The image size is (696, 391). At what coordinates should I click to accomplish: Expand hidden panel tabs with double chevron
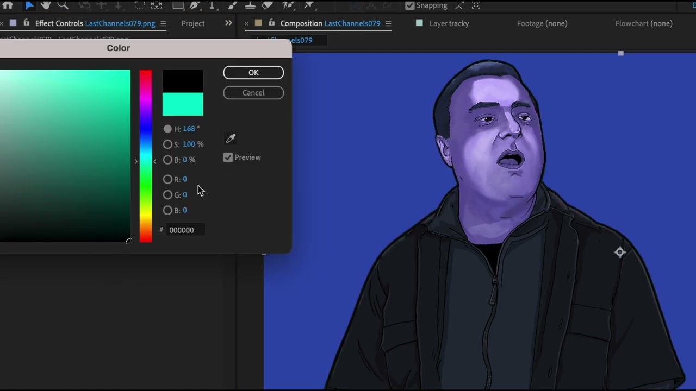(228, 23)
